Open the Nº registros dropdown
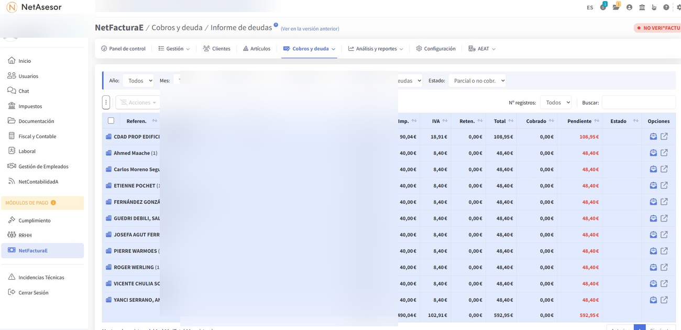This screenshot has width=681, height=330. point(556,103)
